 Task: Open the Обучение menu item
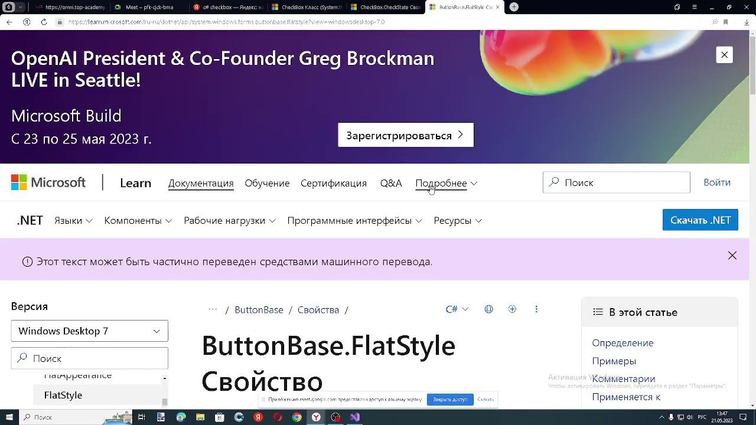point(267,183)
